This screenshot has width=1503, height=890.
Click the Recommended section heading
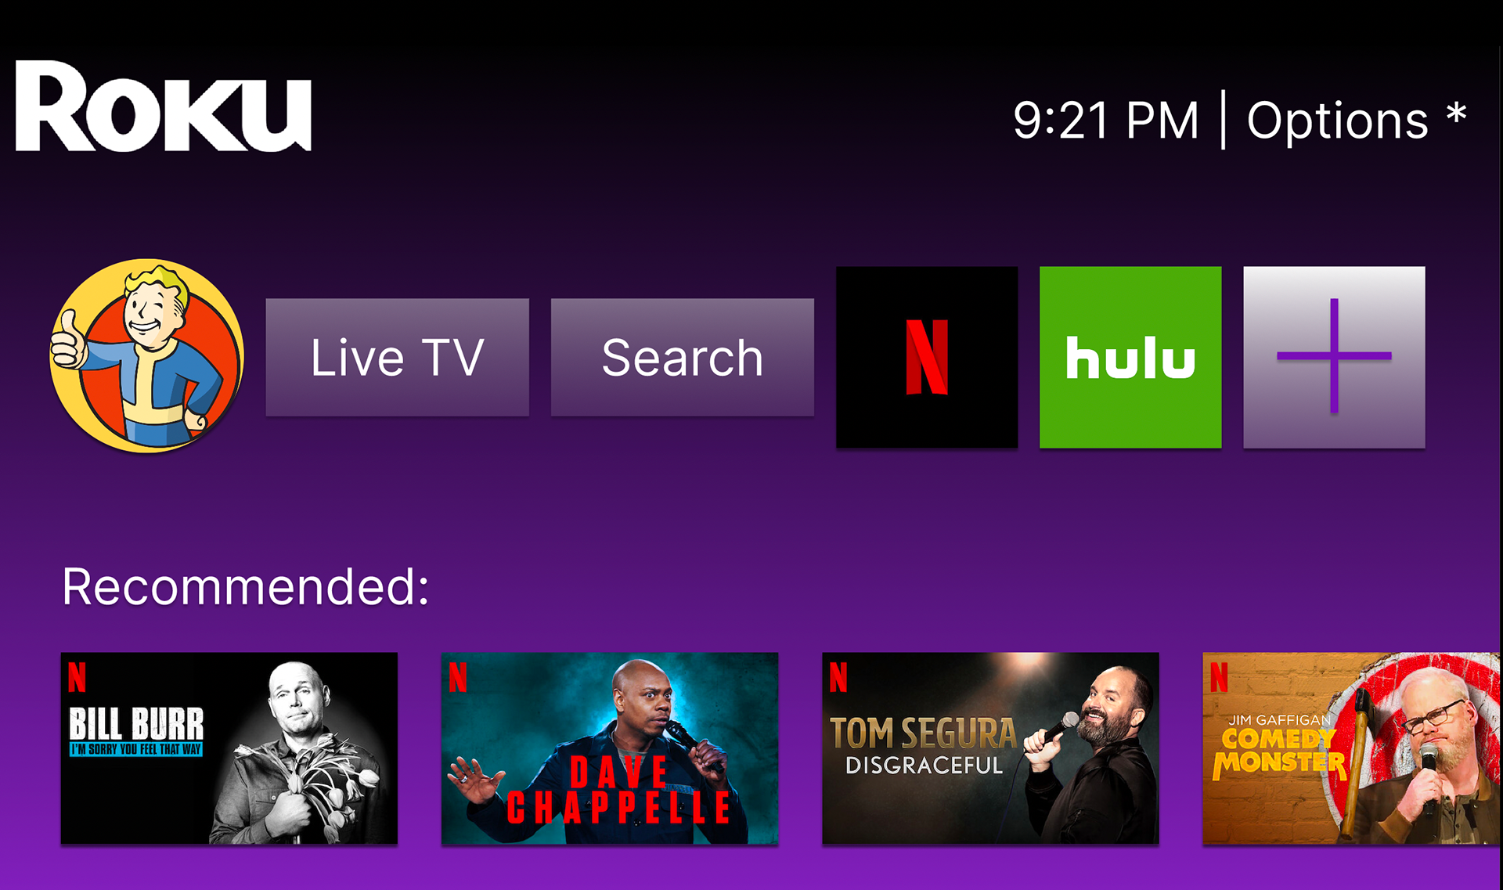coord(246,586)
